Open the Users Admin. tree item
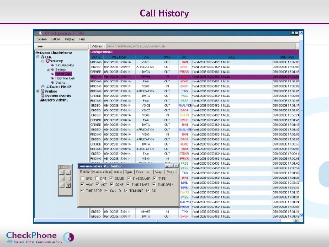The width and height of the screenshot is (329, 247). 57,100
